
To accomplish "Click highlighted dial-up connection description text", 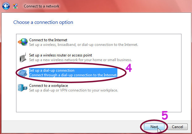I will point(73,75).
